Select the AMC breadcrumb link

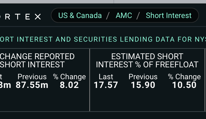click(124, 15)
